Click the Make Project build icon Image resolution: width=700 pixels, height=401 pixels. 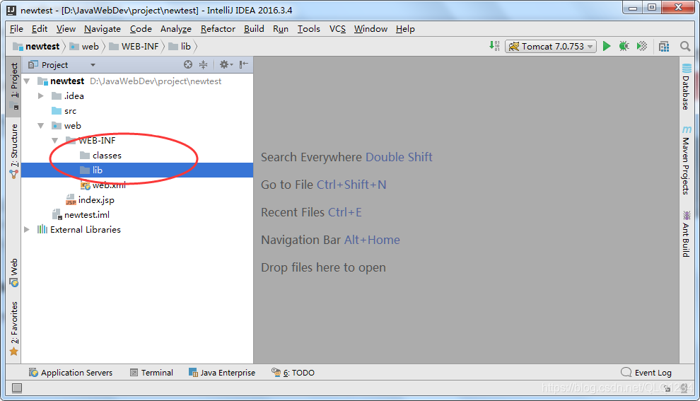click(494, 46)
